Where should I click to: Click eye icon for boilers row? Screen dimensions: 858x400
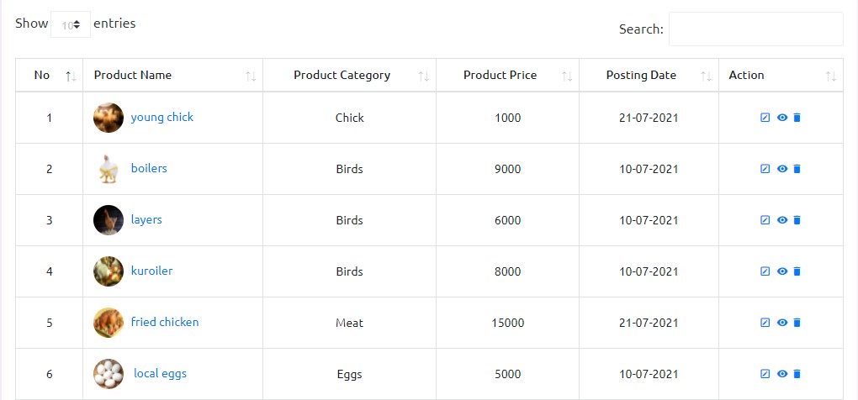tap(781, 169)
